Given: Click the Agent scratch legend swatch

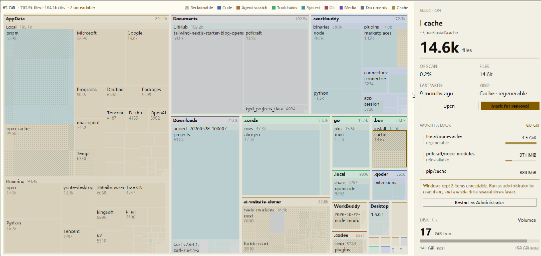Looking at the screenshot, I should coord(238,8).
